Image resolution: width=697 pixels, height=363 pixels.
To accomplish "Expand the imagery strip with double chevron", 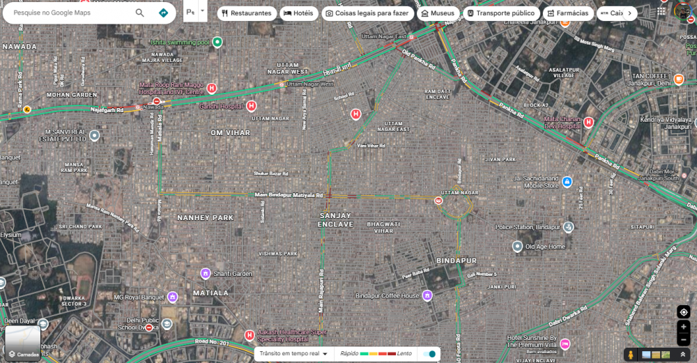I will coord(682,355).
